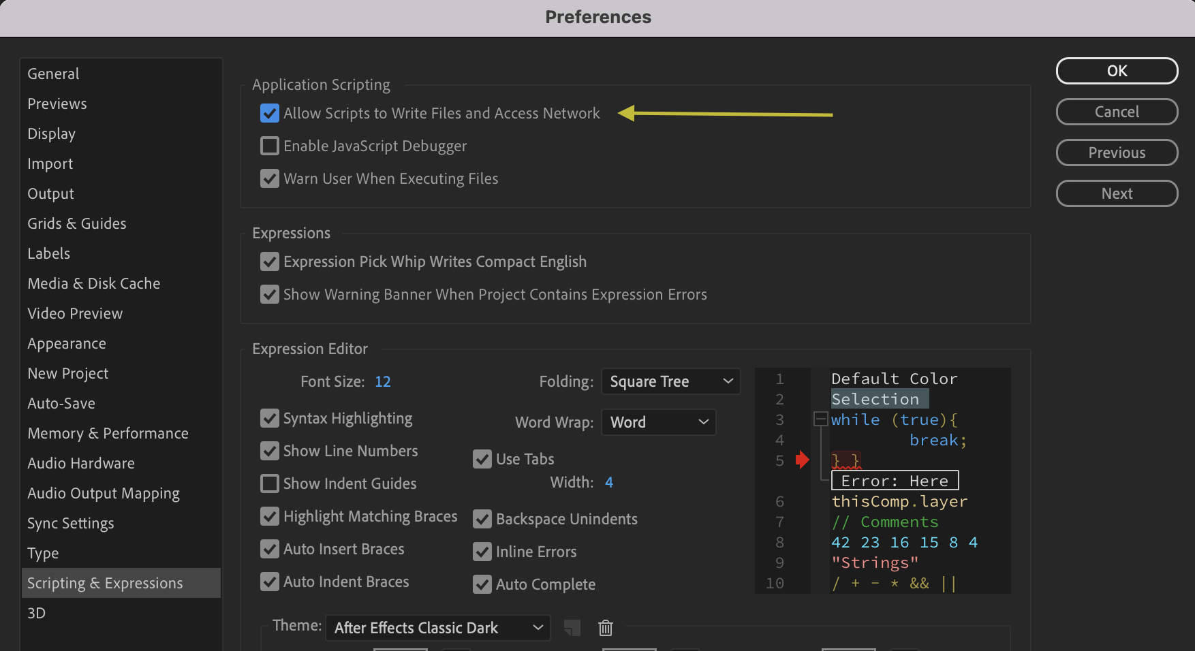Click the tab Width value 4
The image size is (1195, 651).
click(x=609, y=482)
